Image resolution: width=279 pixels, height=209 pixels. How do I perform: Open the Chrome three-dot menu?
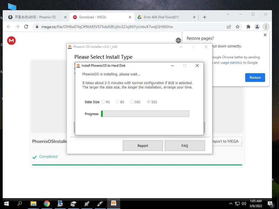[266, 27]
